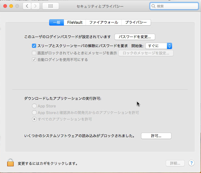Go back with the left chevron button
This screenshot has height=173, width=201.
click(x=27, y=6)
